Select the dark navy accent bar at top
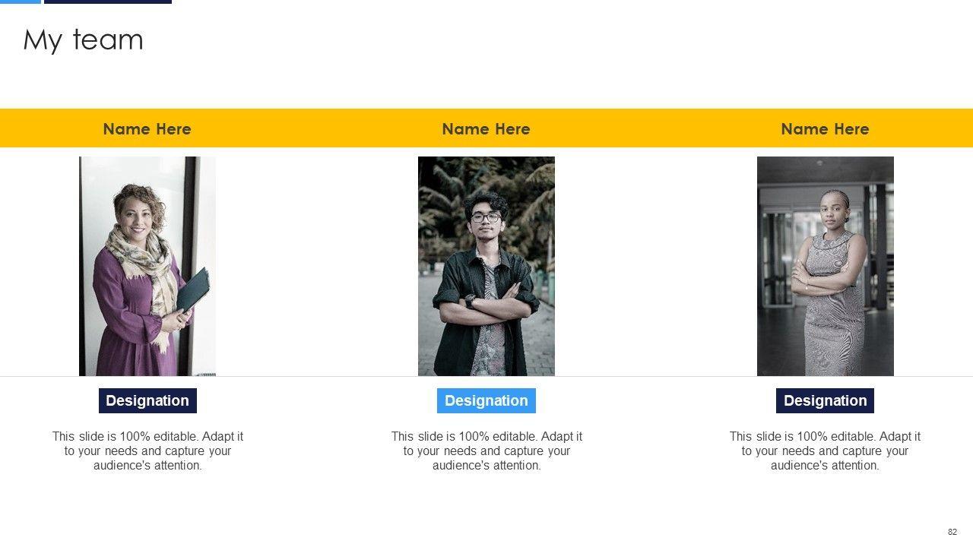 108,2
